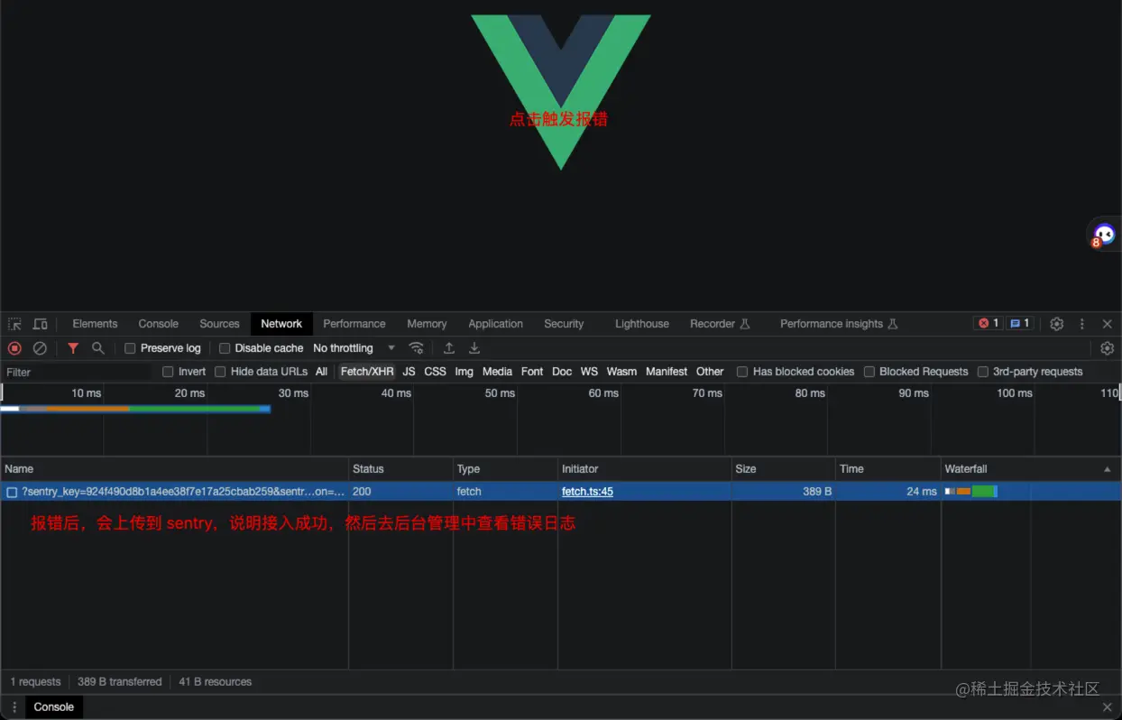Toggle device toolbar icon
The image size is (1122, 720).
click(x=41, y=324)
